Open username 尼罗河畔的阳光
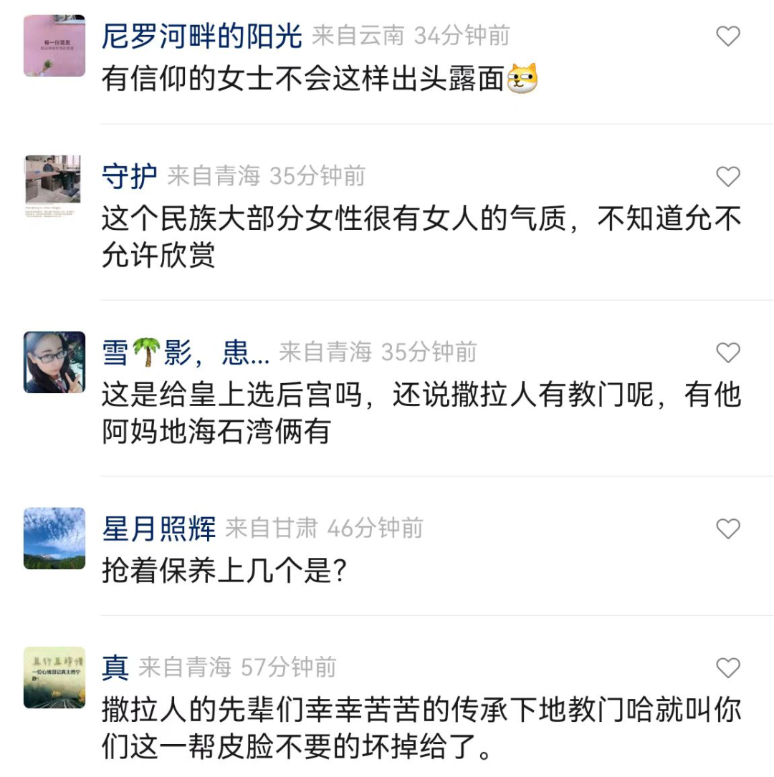 pyautogui.click(x=201, y=36)
